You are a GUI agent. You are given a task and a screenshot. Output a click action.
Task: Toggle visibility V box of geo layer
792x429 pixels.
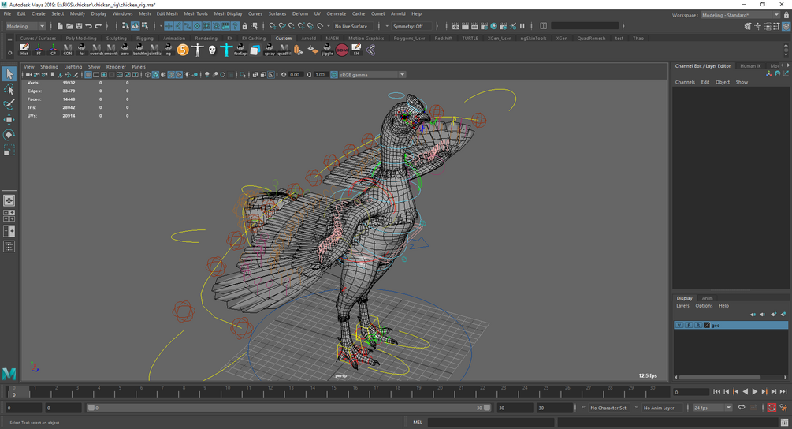tap(679, 326)
